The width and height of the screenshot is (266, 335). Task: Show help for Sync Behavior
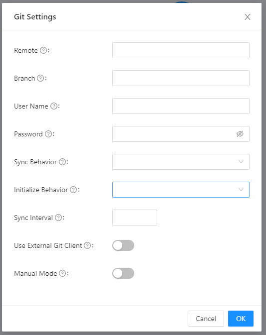(62, 162)
